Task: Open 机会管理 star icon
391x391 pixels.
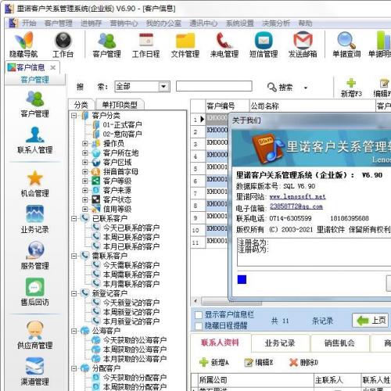Action: (x=34, y=178)
